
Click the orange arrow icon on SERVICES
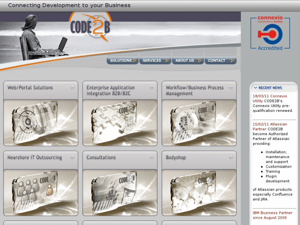click(167, 61)
